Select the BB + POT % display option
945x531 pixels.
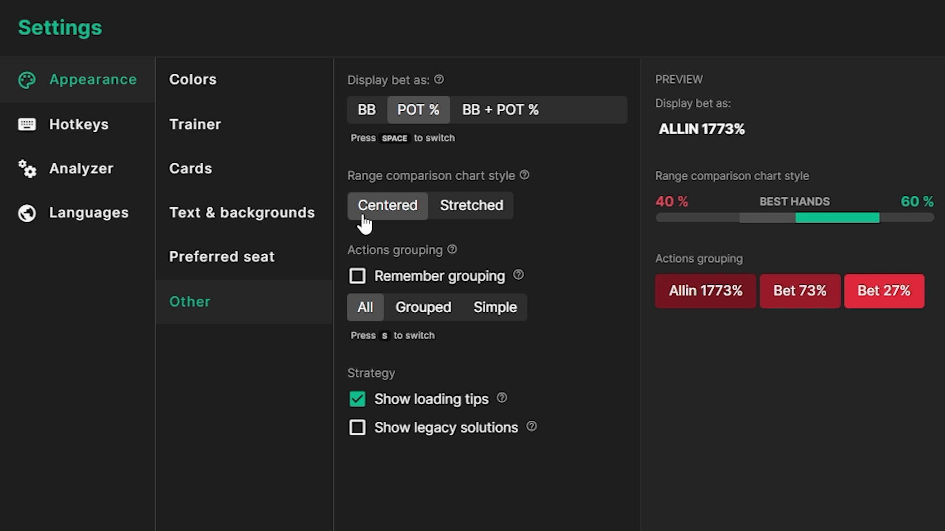500,109
